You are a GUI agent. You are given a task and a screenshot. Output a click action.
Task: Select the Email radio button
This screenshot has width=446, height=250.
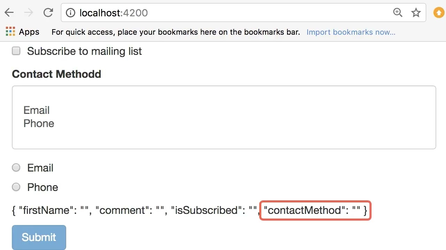tap(16, 168)
